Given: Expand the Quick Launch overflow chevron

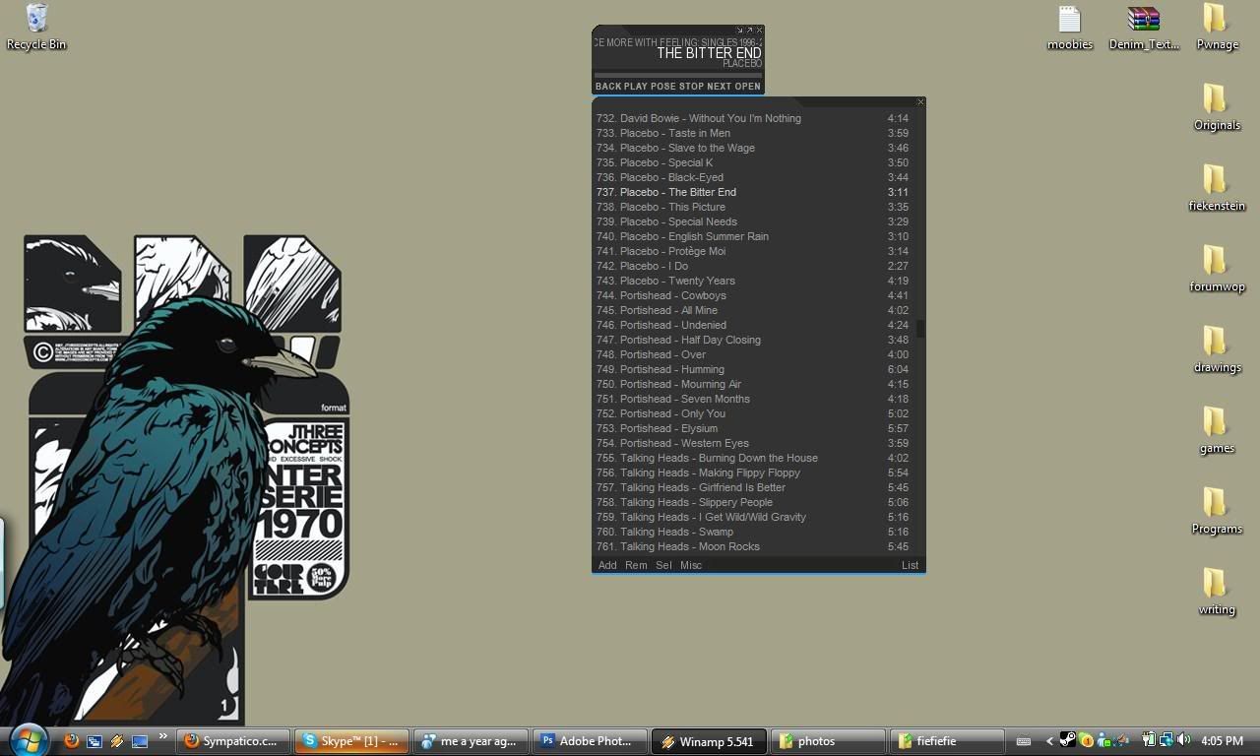Looking at the screenshot, I should tap(163, 736).
